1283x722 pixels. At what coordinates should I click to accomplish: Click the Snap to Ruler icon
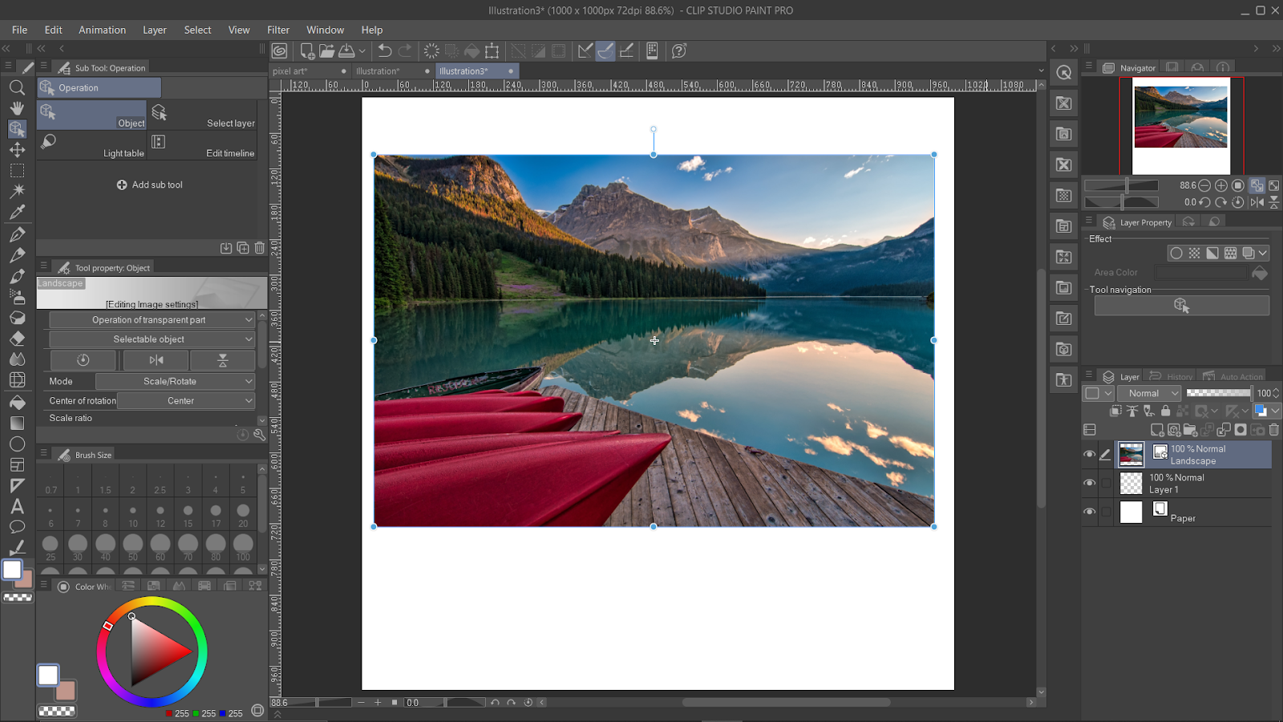tap(585, 51)
